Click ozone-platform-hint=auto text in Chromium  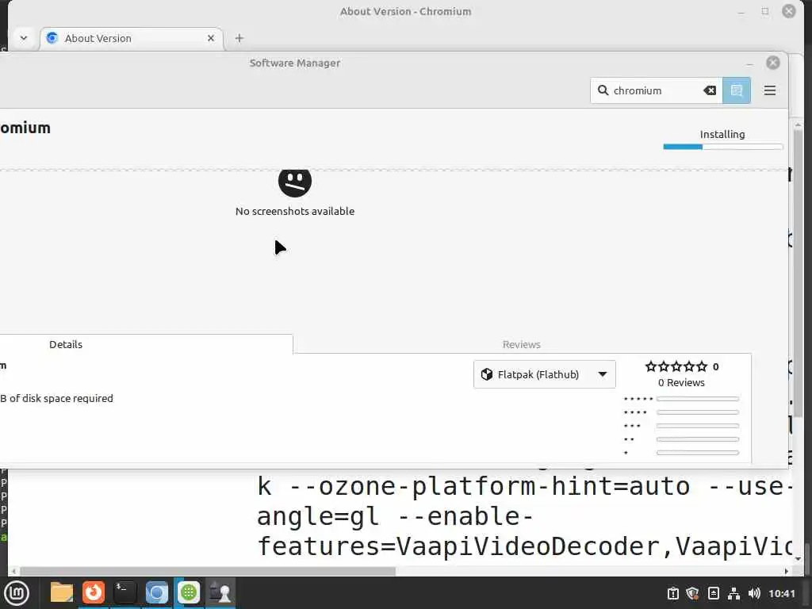pos(488,486)
